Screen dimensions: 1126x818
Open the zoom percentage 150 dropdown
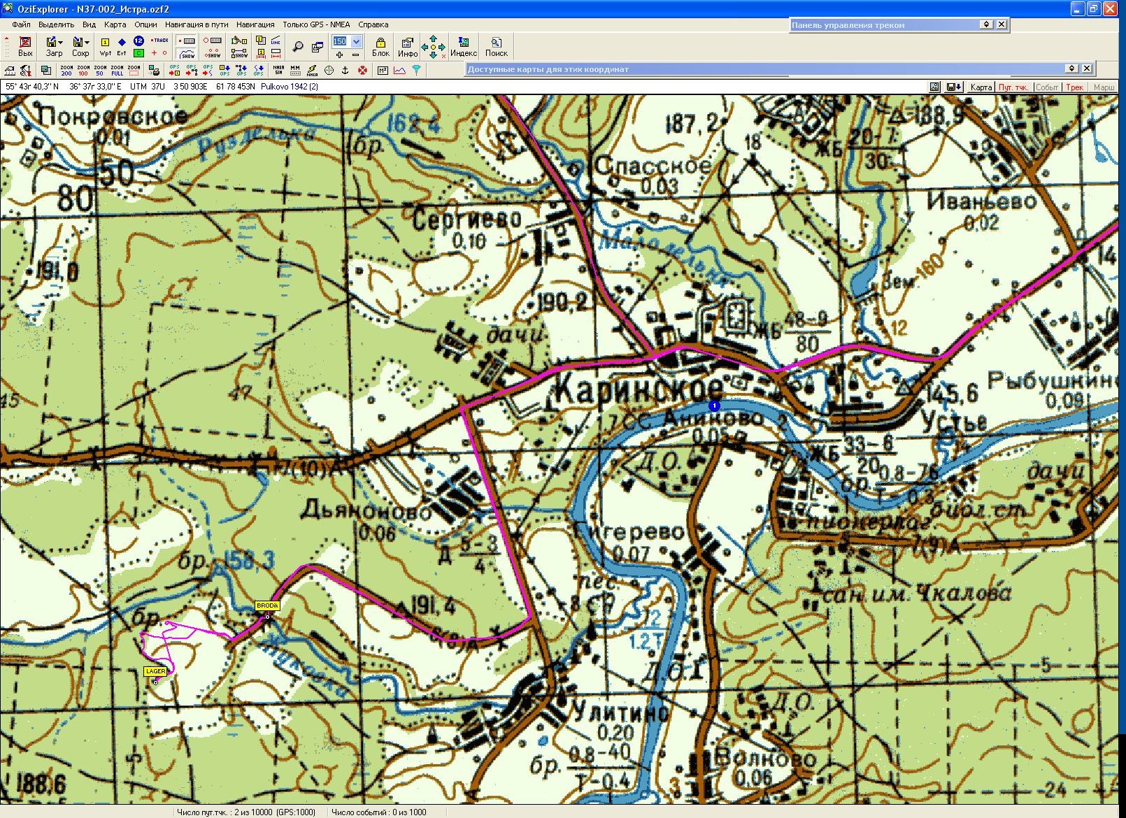[x=357, y=42]
